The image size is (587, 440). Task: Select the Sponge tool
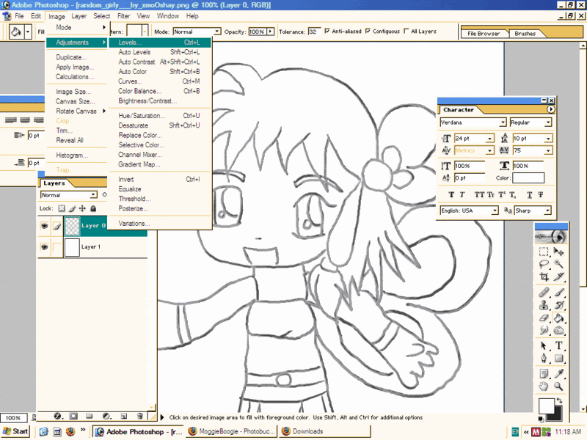pyautogui.click(x=558, y=331)
